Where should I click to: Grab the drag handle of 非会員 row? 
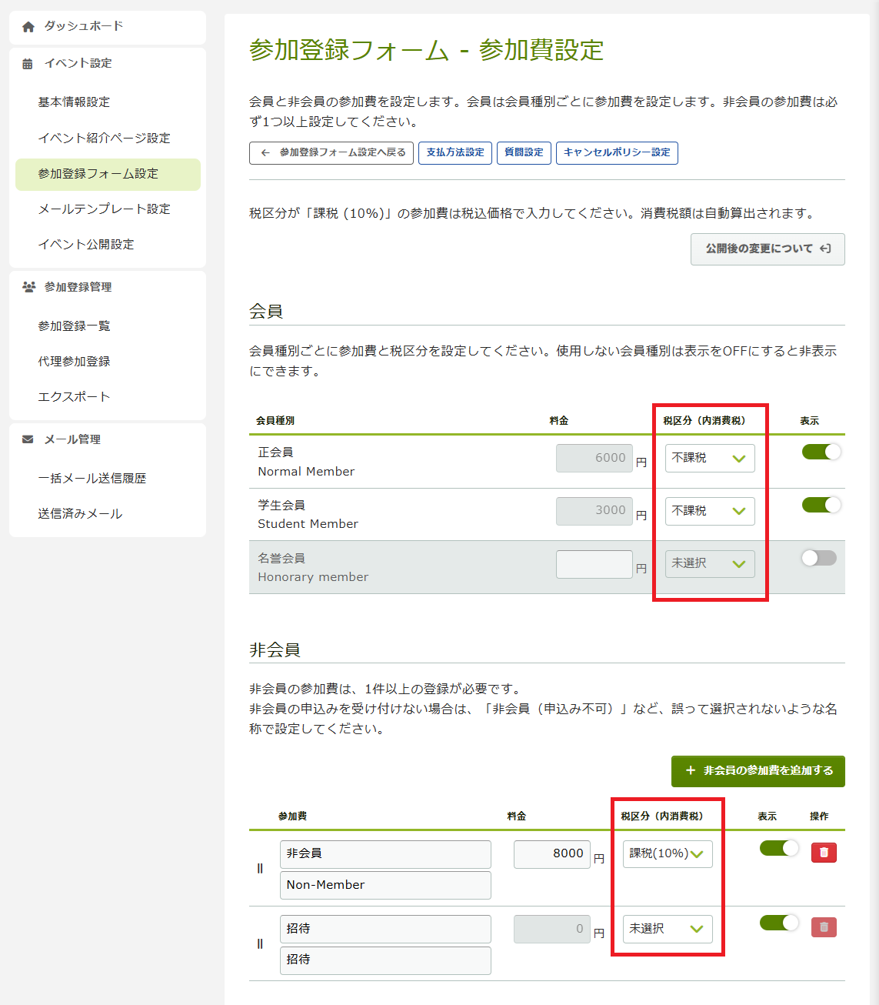coord(260,869)
